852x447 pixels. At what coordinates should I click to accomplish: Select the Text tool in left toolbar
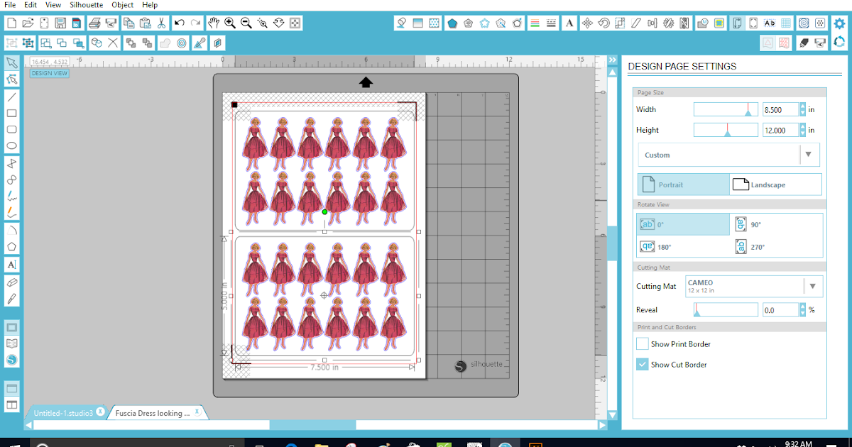pyautogui.click(x=12, y=264)
